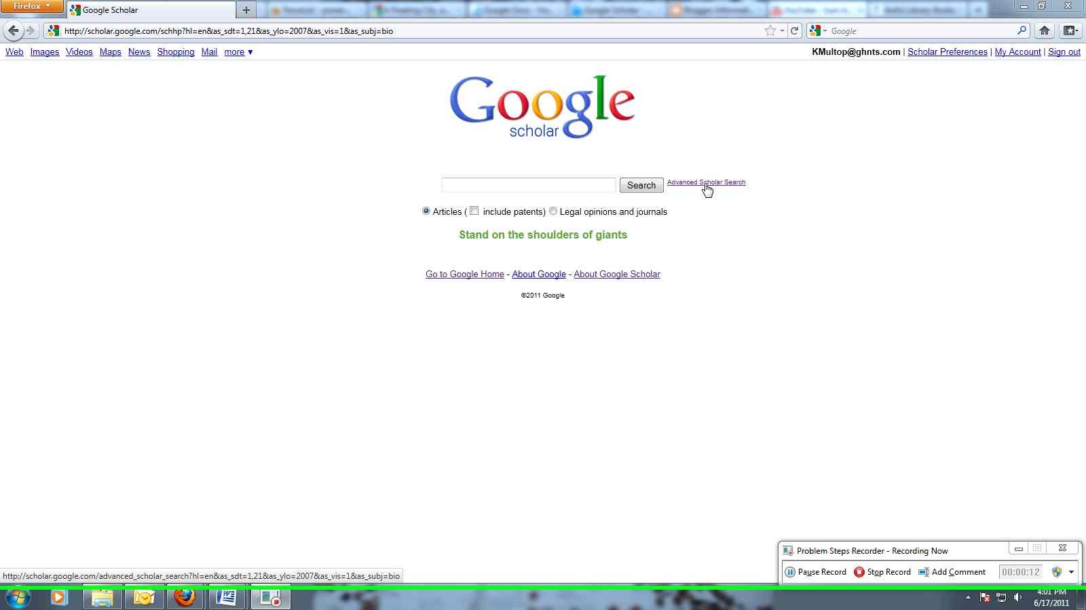Open Outlook from the taskbar
The image size is (1086, 610).
click(x=143, y=598)
